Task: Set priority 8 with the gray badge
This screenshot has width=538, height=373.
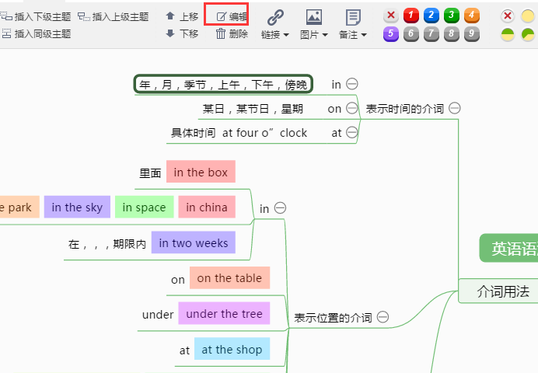Action: coord(452,34)
